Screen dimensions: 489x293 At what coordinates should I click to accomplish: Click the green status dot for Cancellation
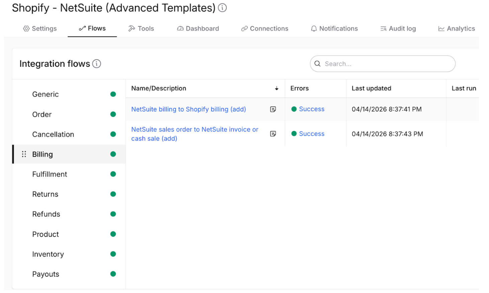pos(113,134)
